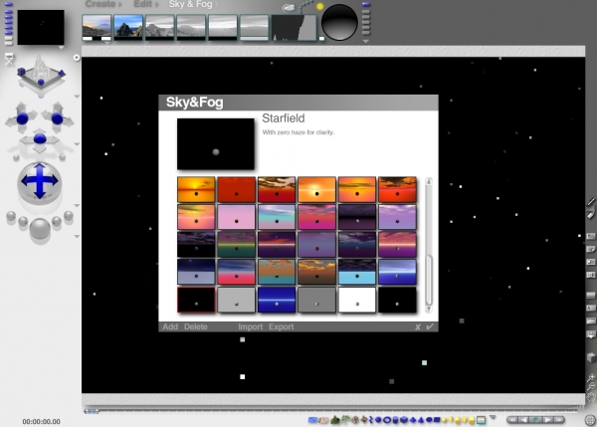
Task: Select the first yellow sunset sky preset
Action: (x=196, y=189)
